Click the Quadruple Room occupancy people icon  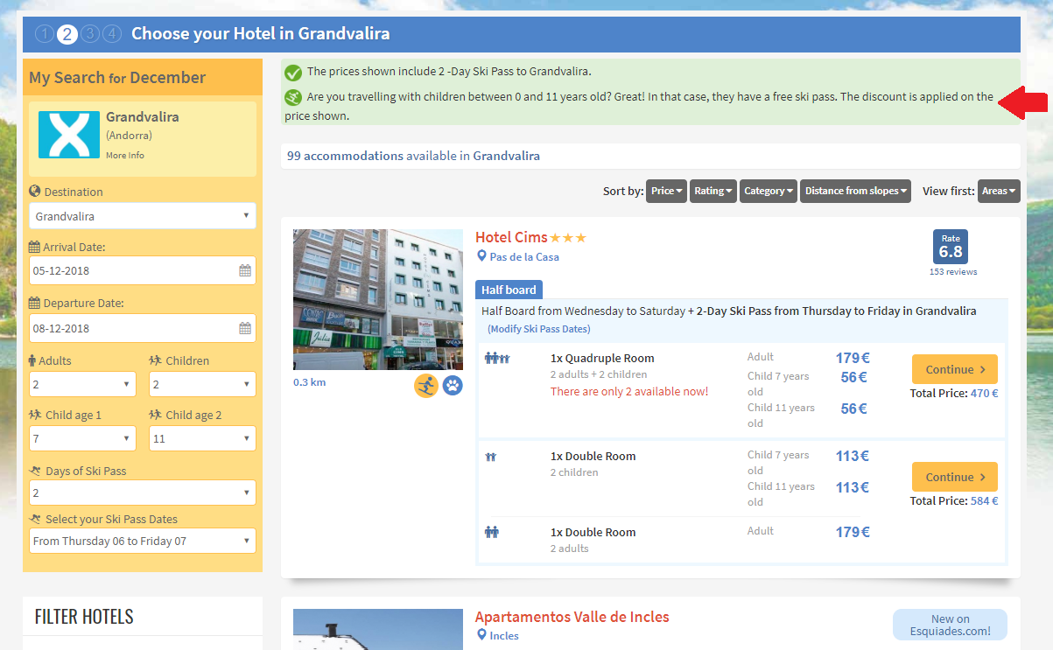tap(497, 358)
